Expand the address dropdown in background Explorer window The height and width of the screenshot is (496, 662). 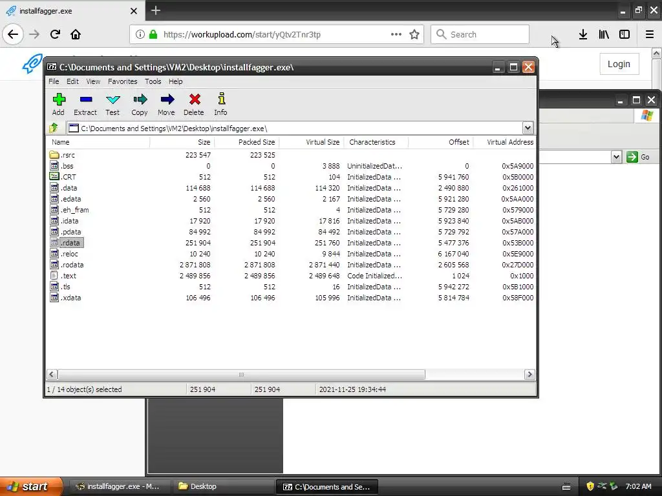tap(616, 157)
